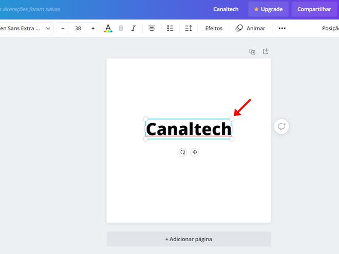Click Adicionar página to add a page
The width and height of the screenshot is (339, 254).
click(x=189, y=239)
